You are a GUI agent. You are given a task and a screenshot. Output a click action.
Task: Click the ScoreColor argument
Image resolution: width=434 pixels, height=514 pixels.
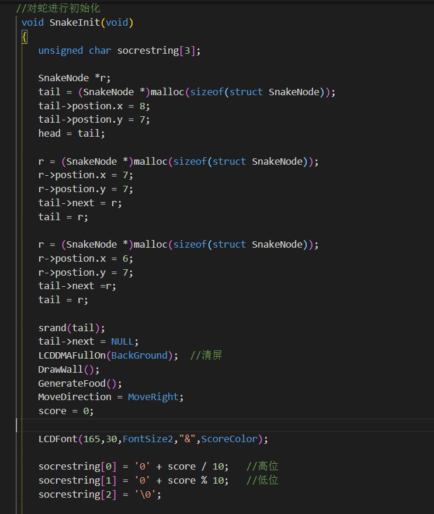229,439
